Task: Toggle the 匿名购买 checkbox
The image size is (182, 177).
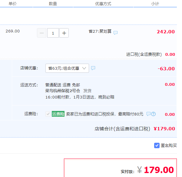Action: [157, 145]
